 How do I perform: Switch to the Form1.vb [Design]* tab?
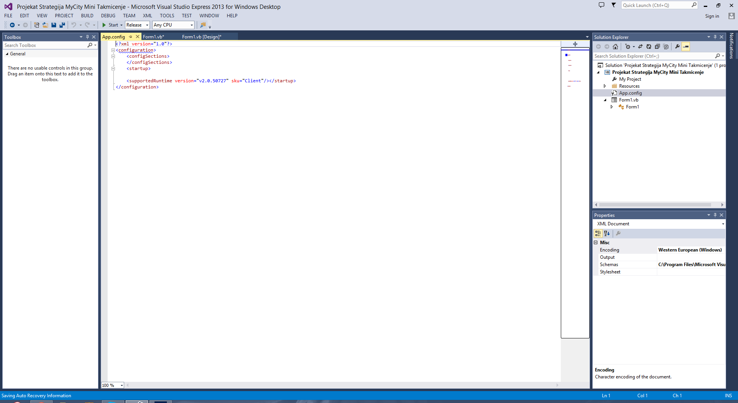pos(202,37)
